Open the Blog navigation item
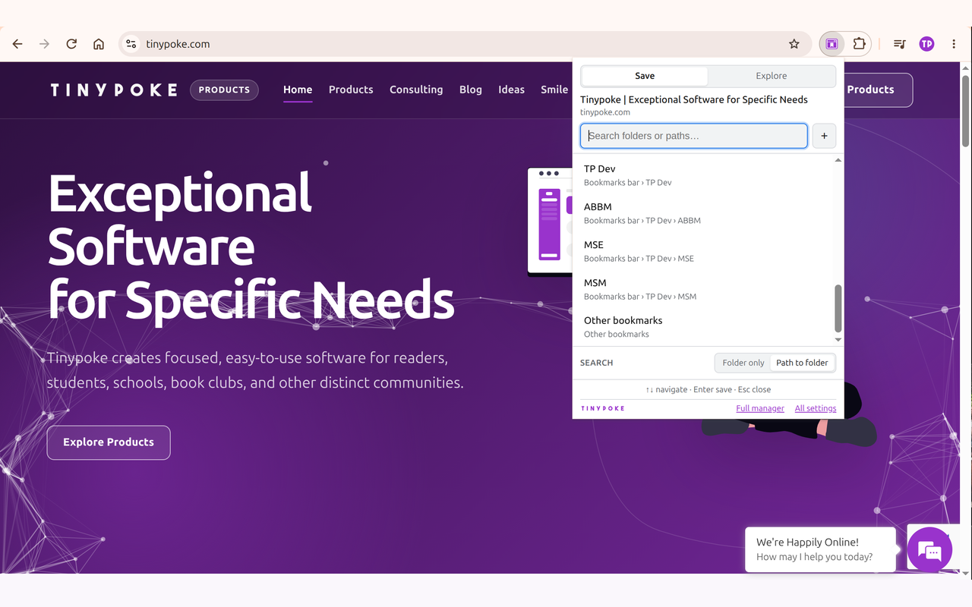This screenshot has width=972, height=607. tap(471, 90)
